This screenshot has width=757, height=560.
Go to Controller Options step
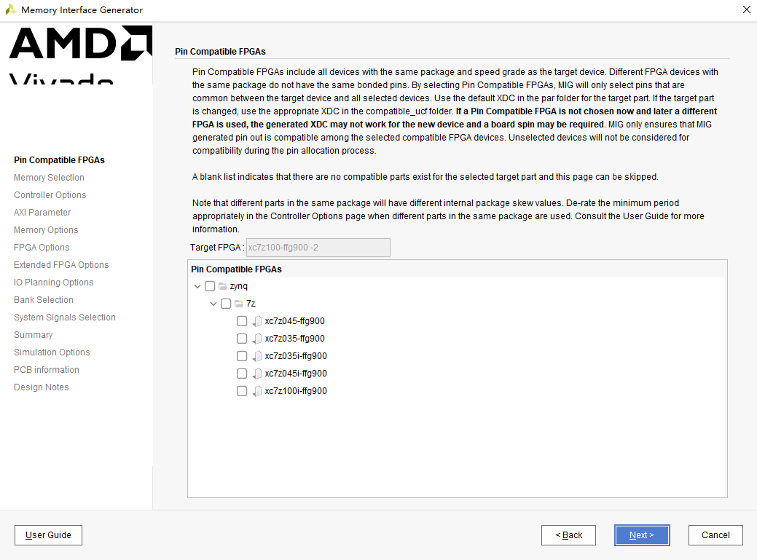(50, 195)
